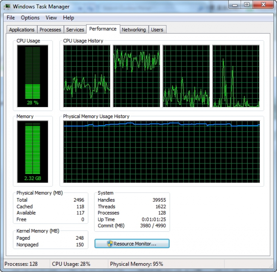Click status bar text CPU Usage: 28%

coord(71,264)
